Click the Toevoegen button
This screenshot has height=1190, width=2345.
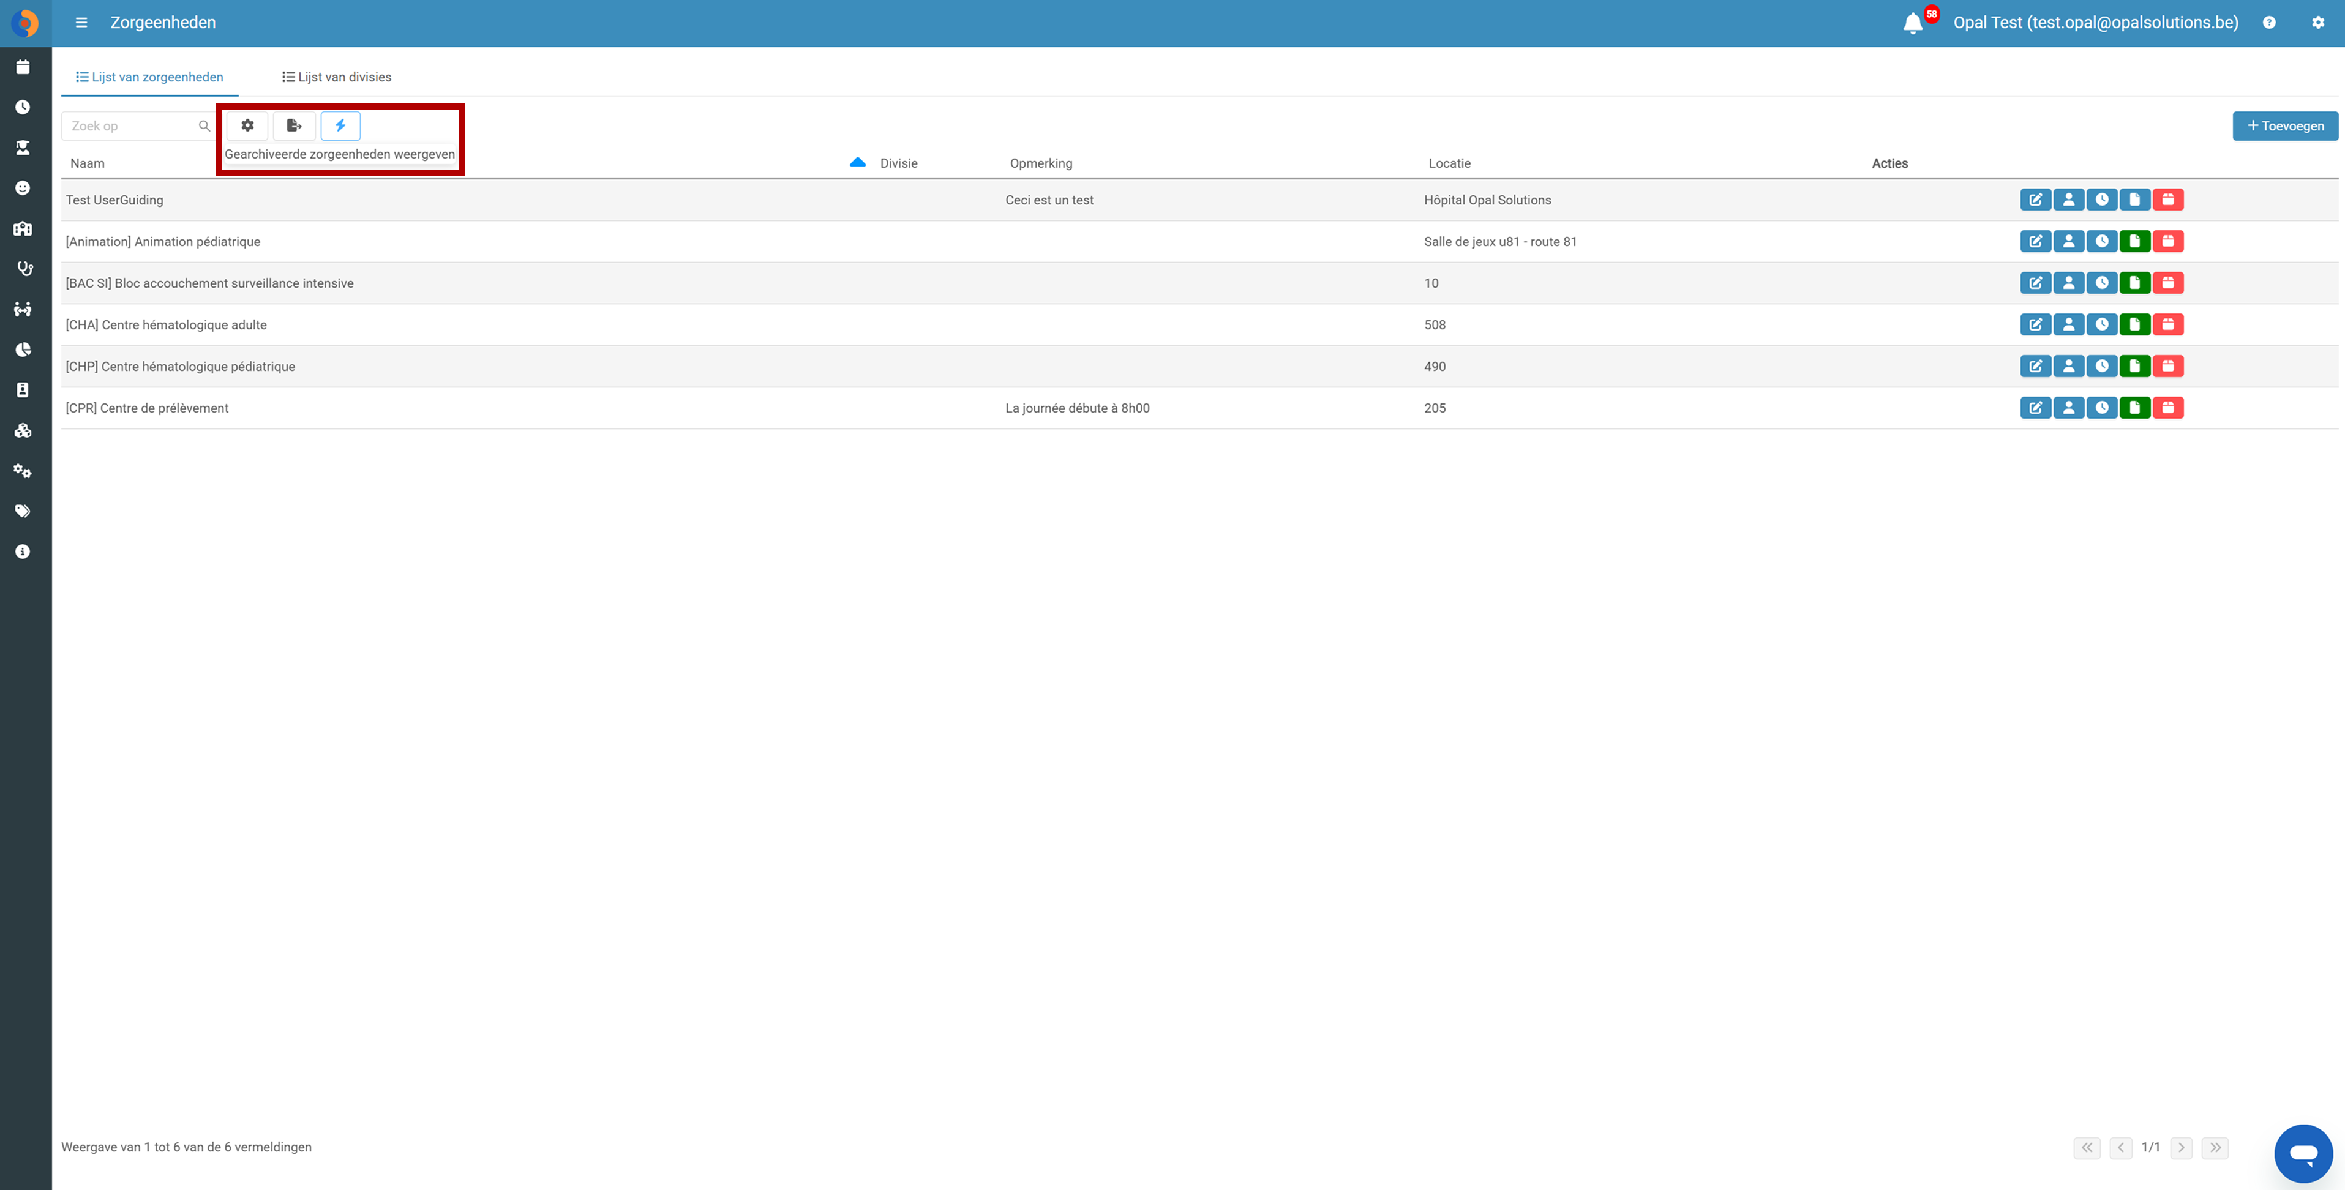click(x=2285, y=127)
